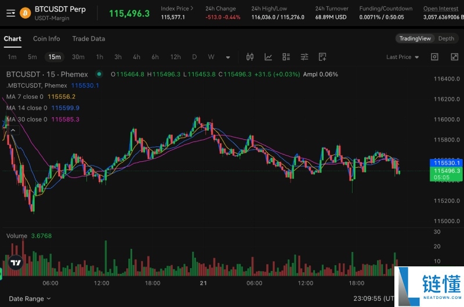This screenshot has width=464, height=307.
Task: Select the TradingView chart mode
Action: [415, 38]
